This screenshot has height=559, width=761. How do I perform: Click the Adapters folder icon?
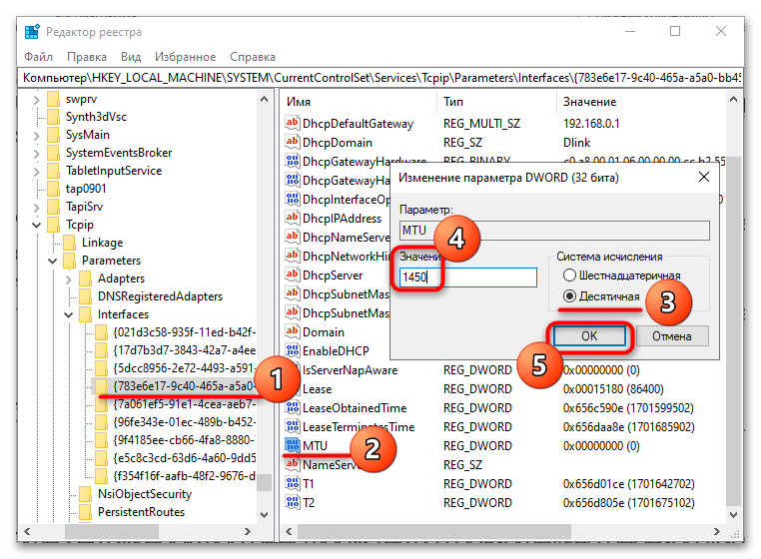coord(85,279)
